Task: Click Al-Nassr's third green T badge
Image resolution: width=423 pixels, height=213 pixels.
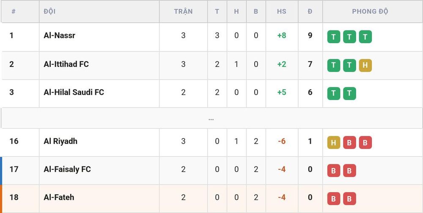Action: (x=365, y=37)
